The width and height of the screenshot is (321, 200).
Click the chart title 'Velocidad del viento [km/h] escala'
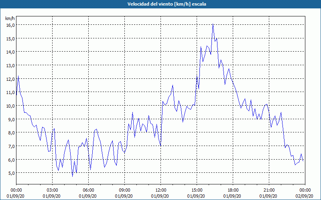(x=167, y=4)
